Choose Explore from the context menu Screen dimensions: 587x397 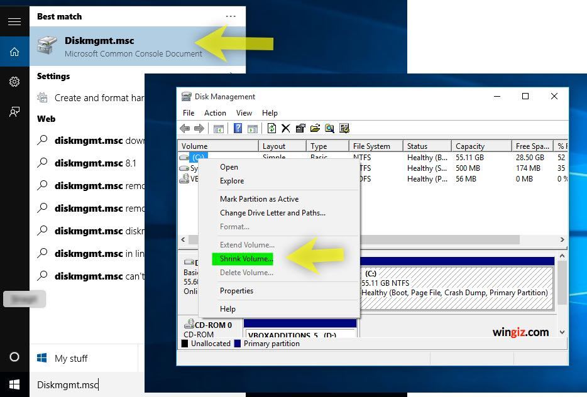click(x=279, y=181)
